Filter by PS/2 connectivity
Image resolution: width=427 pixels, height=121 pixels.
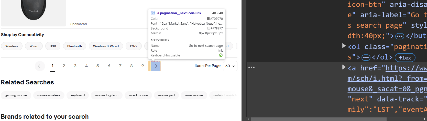click(x=134, y=46)
